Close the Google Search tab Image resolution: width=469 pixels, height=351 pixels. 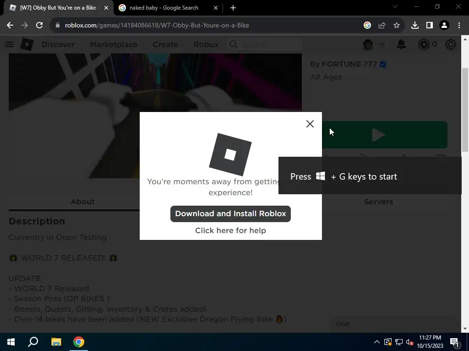(216, 8)
